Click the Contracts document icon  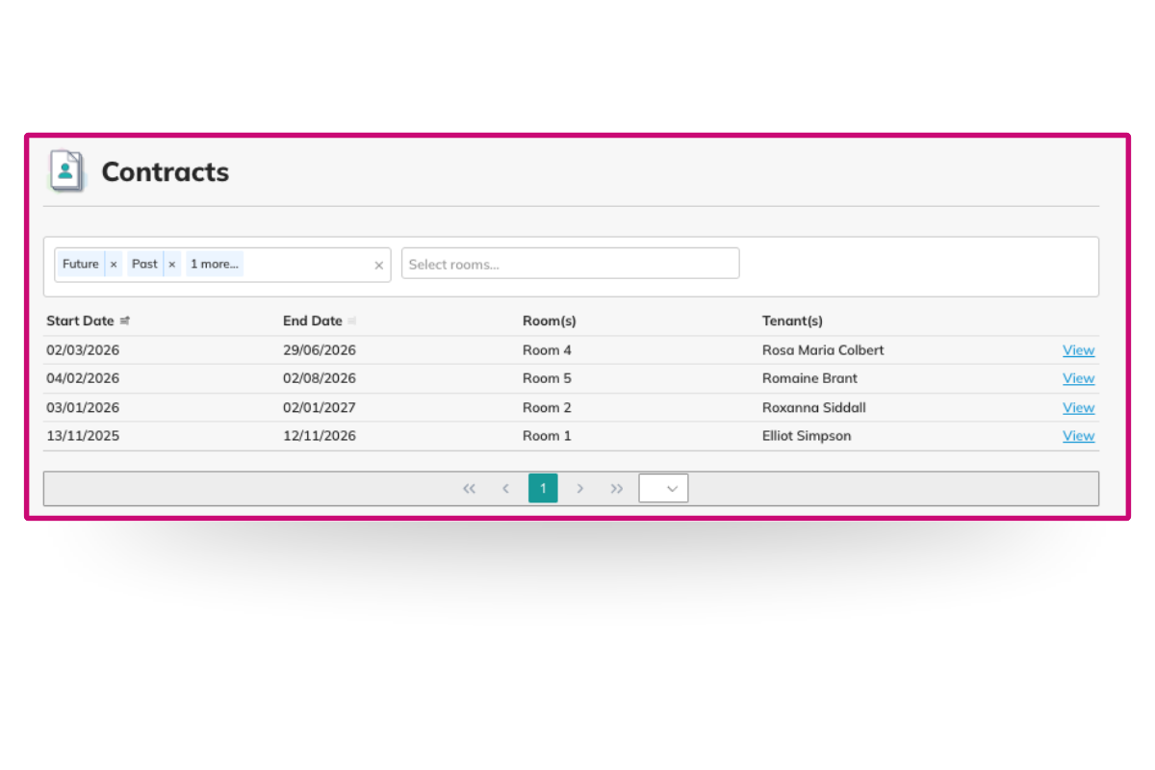pyautogui.click(x=66, y=171)
